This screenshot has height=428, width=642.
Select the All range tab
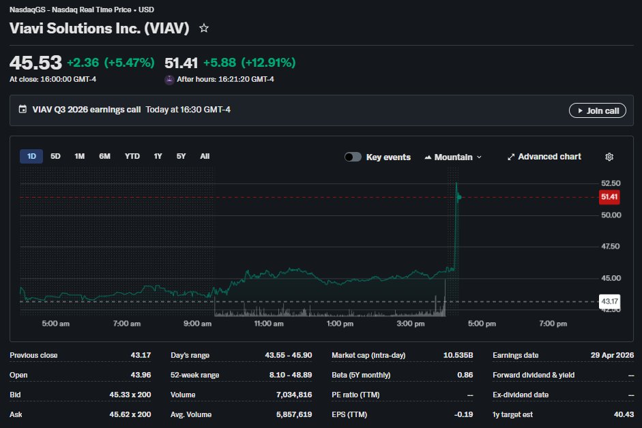205,156
